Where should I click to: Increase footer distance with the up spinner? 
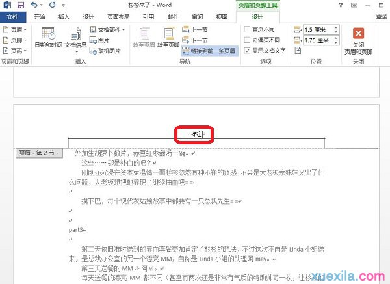(x=336, y=38)
